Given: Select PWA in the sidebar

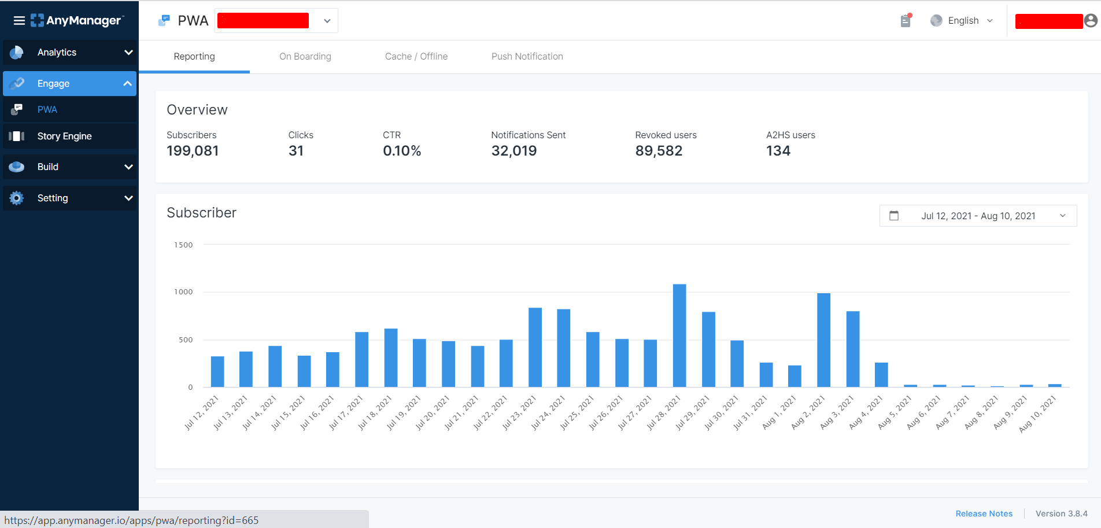Looking at the screenshot, I should (47, 110).
